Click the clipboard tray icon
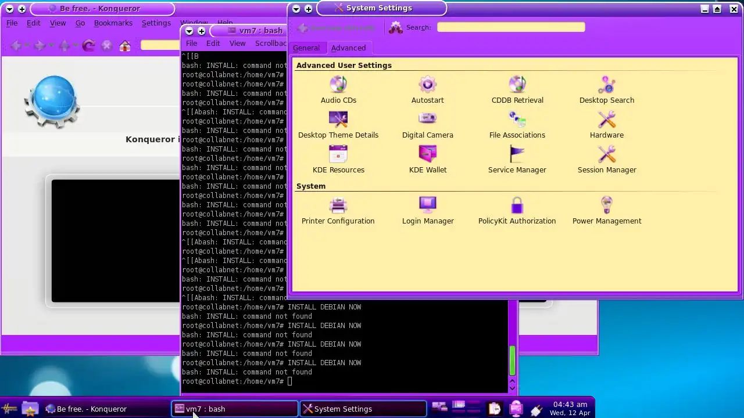Viewport: 744px width, 418px height. [x=494, y=409]
